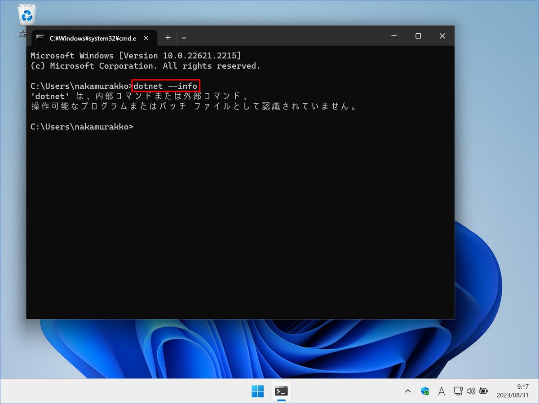
Task: Open the volume speaker tray icon
Action: point(471,391)
